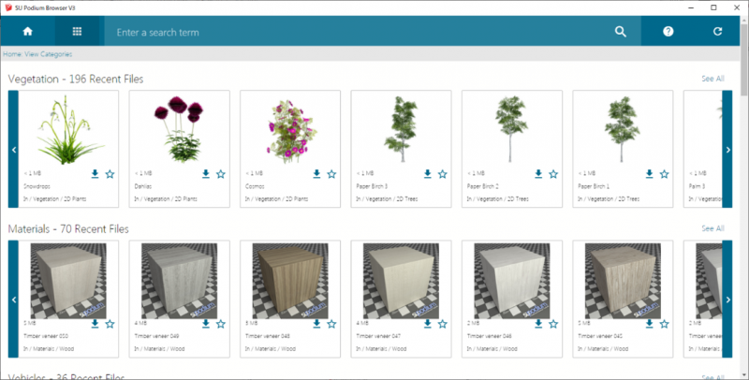This screenshot has height=380, width=749.
Task: Advance Materials row with right arrow
Action: pos(727,300)
